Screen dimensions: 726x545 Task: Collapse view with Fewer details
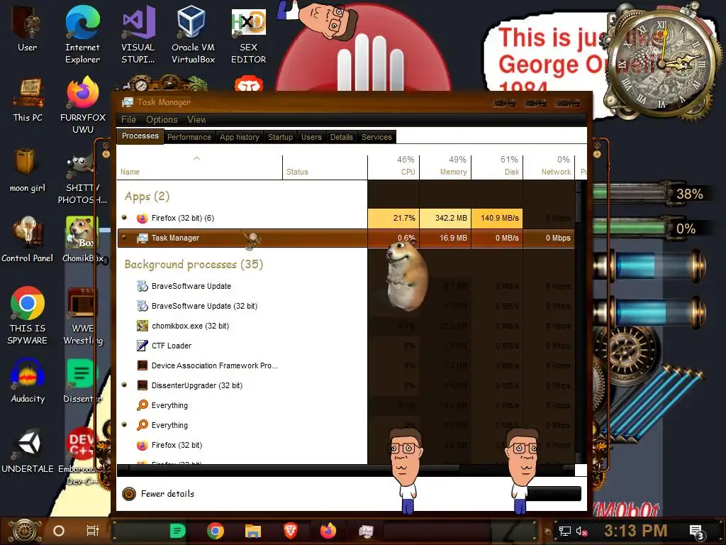point(158,494)
